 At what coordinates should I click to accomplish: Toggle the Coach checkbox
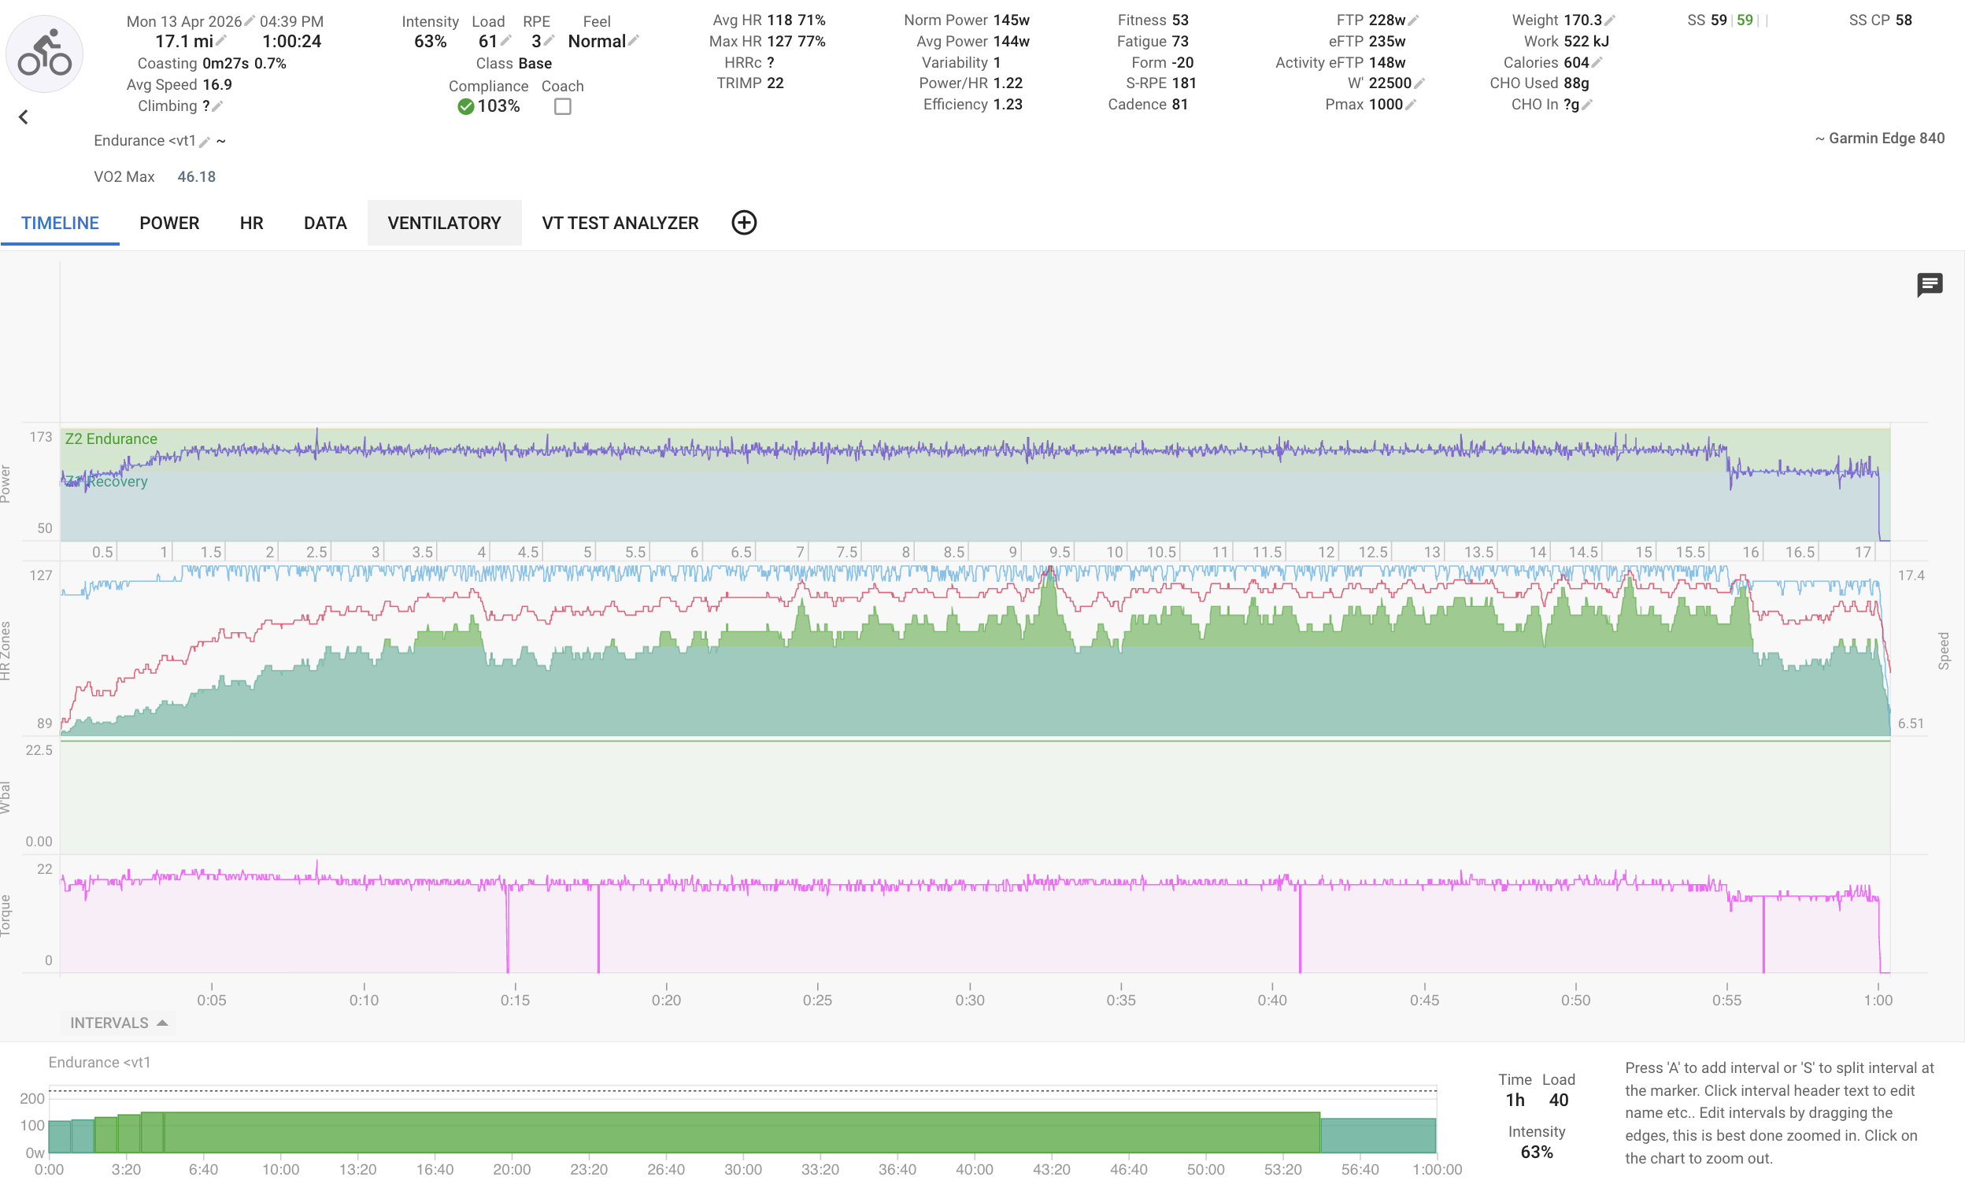click(x=562, y=107)
